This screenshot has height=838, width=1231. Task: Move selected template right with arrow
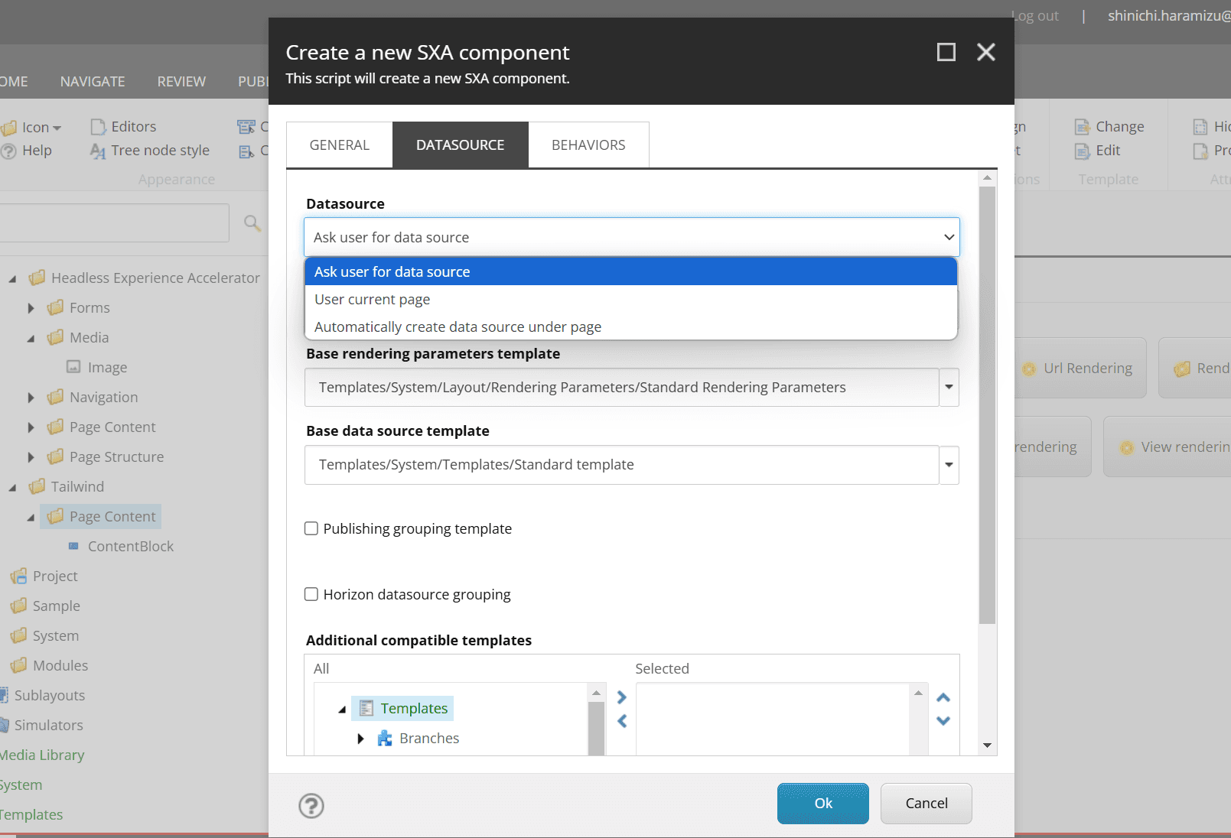tap(622, 697)
